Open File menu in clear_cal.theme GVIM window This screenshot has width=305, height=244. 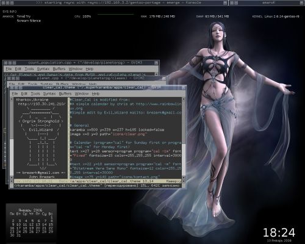point(15,94)
